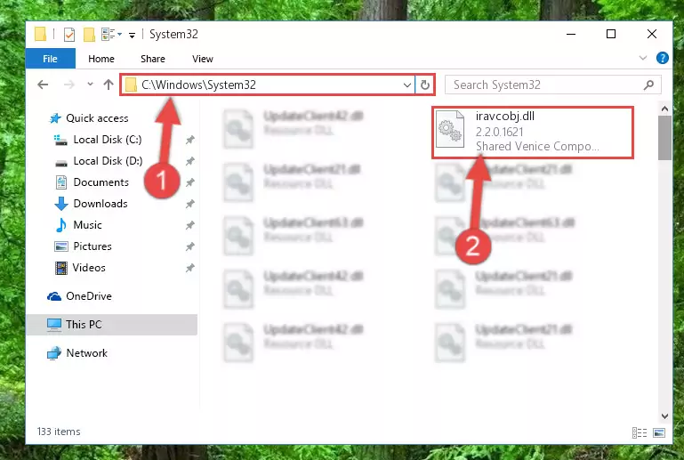Switch to the Home ribbon tab

pyautogui.click(x=101, y=59)
